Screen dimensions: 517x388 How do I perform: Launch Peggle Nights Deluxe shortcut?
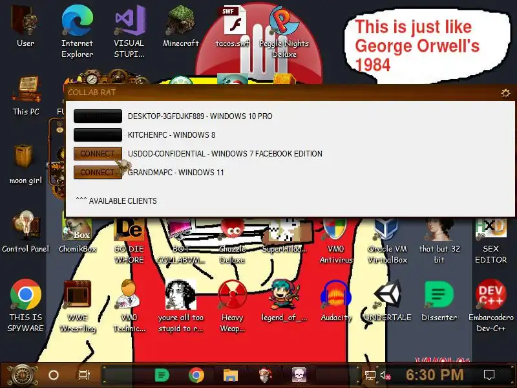pyautogui.click(x=284, y=31)
